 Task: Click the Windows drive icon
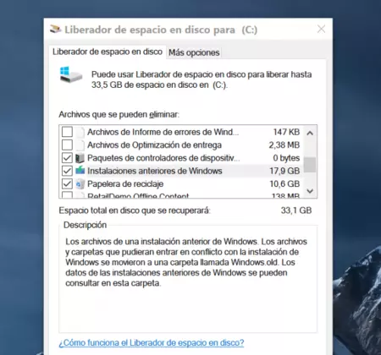[x=70, y=74]
